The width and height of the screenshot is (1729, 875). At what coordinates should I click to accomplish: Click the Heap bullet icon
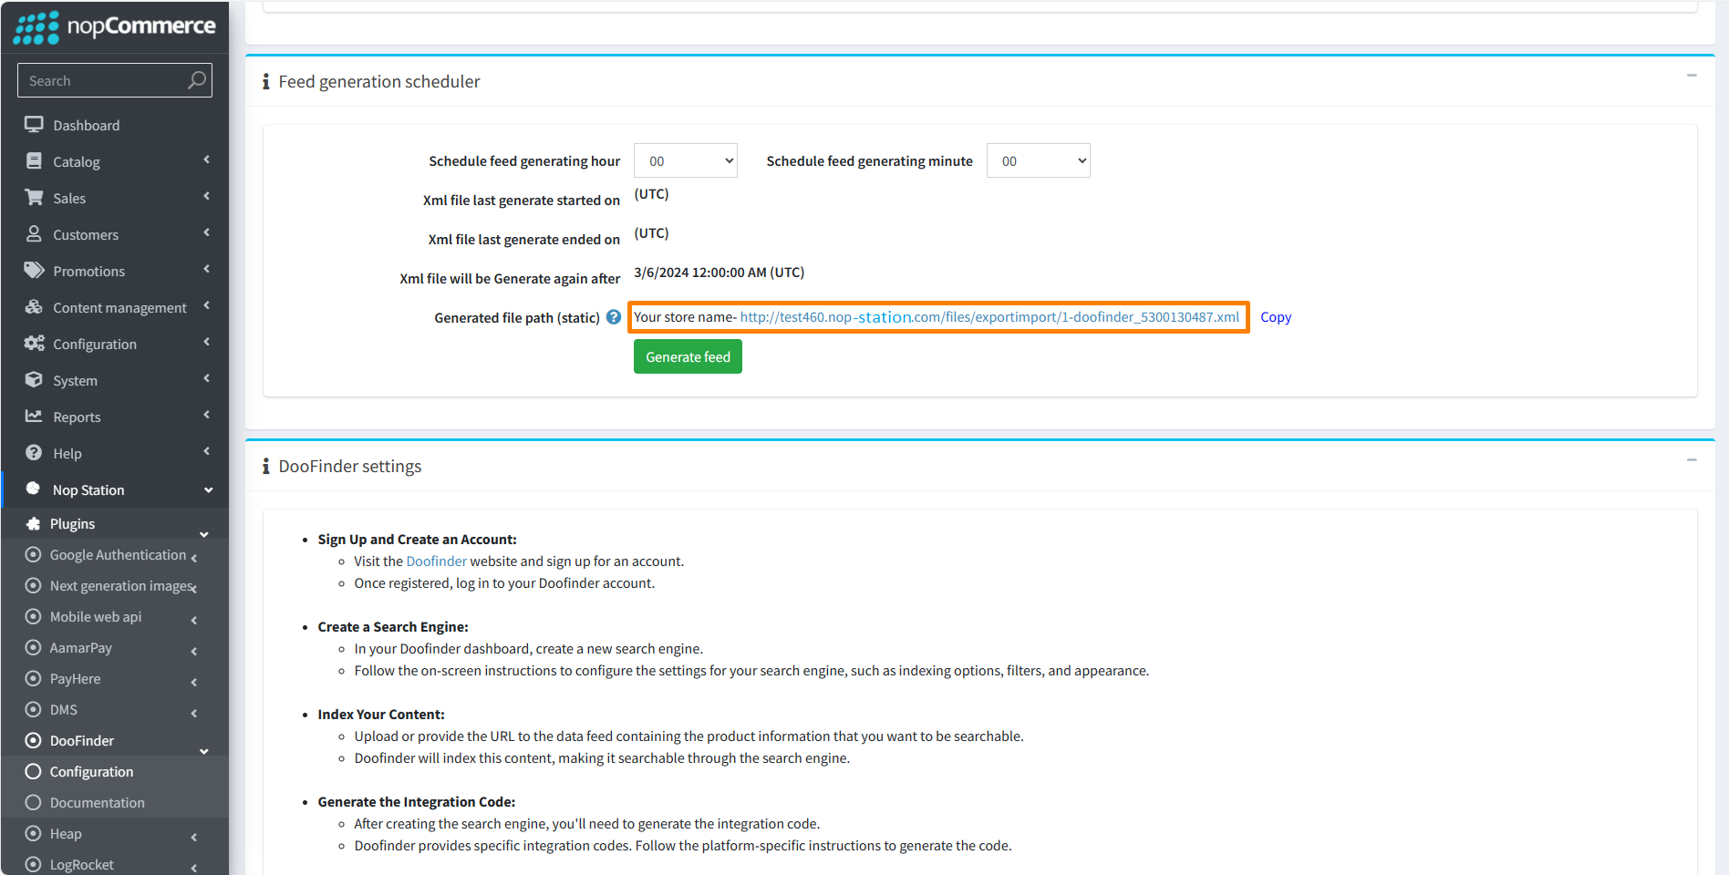point(34,833)
